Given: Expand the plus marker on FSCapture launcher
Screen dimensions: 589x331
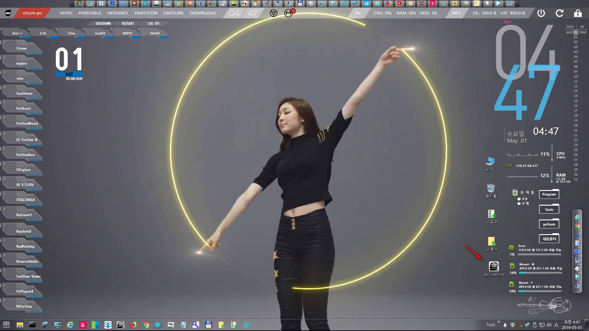Looking at the screenshot, I should [x=4, y=163].
